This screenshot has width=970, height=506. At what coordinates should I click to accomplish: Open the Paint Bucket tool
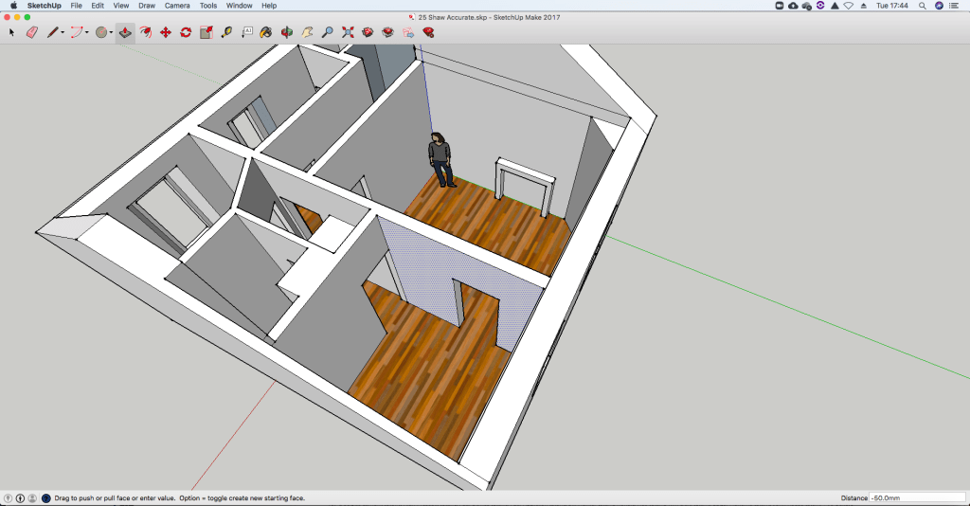pyautogui.click(x=267, y=32)
